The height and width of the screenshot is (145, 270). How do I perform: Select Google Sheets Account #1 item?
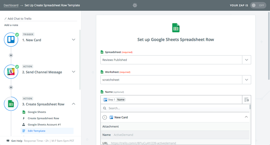(44, 125)
